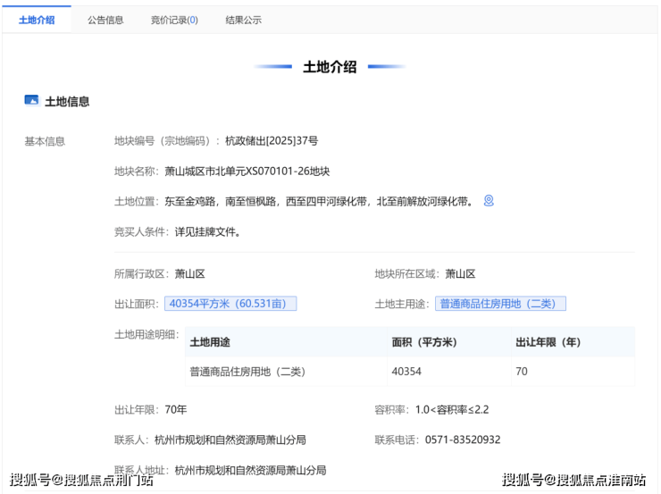Viewport: 661px width, 494px height.
Task: Click parcel name 萧山城区市北单元XS070101-26地块
Action: [247, 172]
